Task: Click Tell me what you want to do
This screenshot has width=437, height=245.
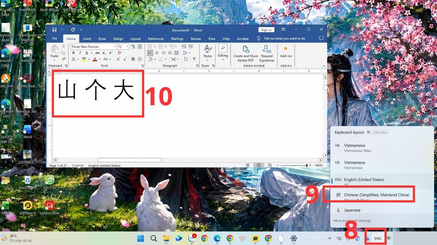Action: (284, 38)
